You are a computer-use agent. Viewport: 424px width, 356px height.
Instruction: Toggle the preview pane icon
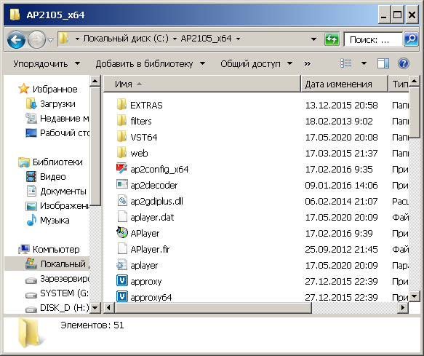click(x=383, y=63)
